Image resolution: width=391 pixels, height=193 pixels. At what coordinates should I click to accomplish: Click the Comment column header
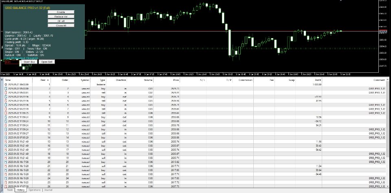354,80
